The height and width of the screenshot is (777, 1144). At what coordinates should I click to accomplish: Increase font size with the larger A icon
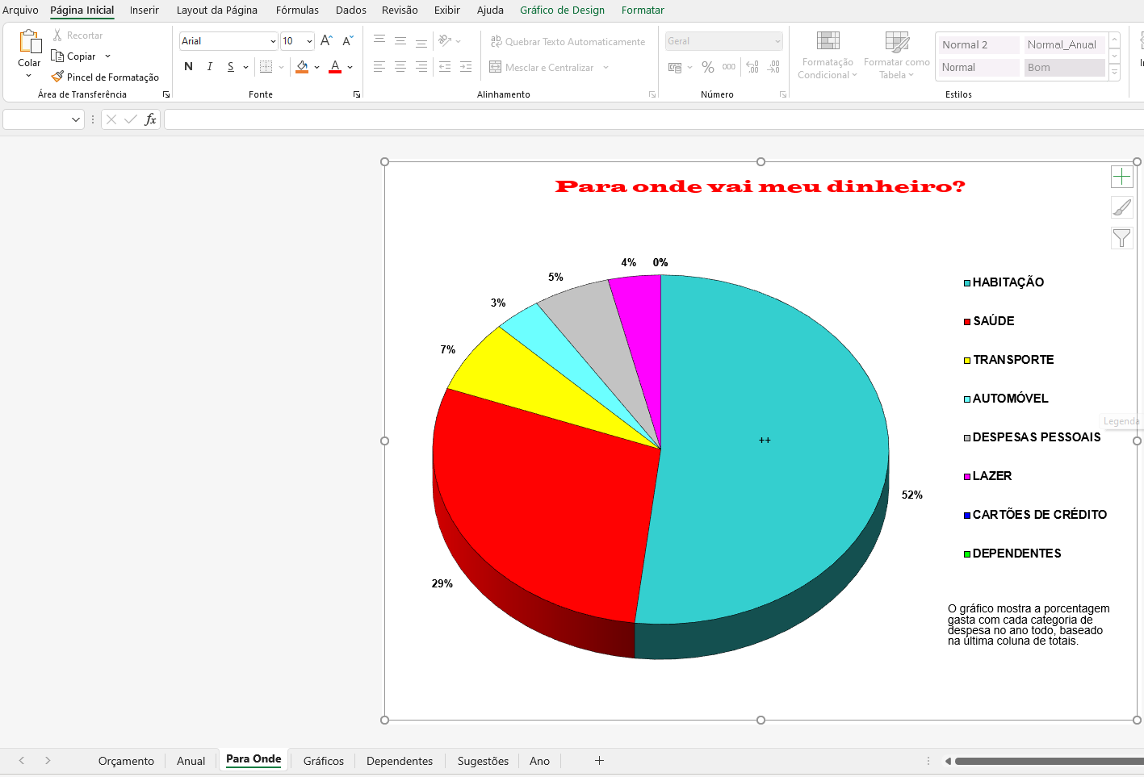pos(326,41)
